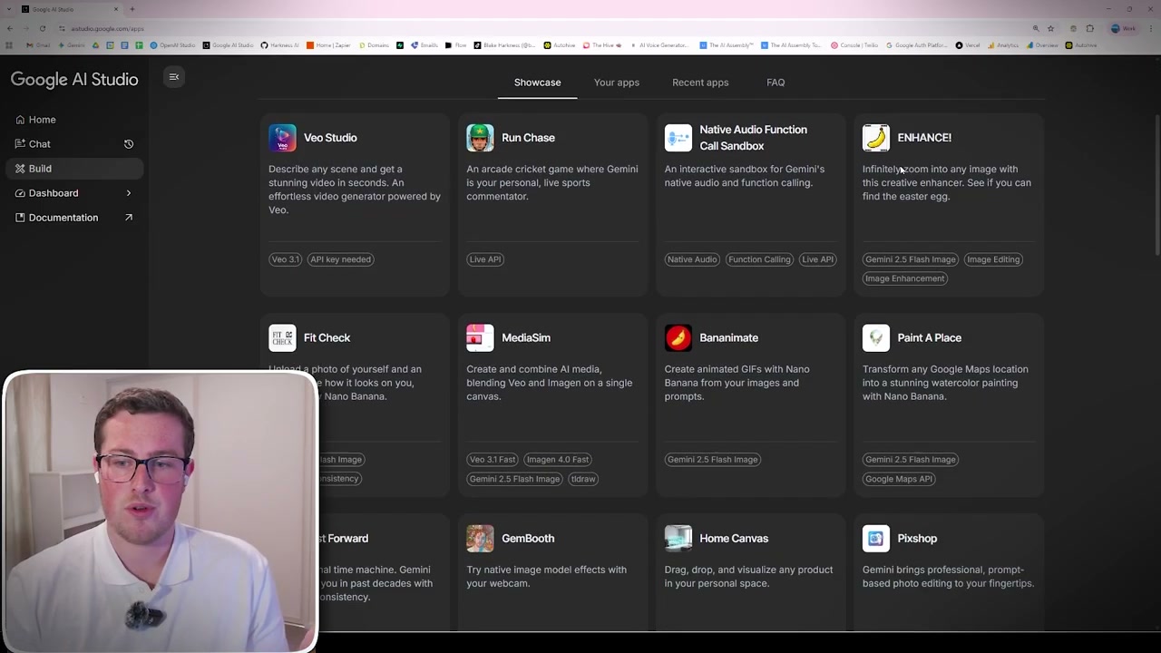Open the Veo Studio app icon
The height and width of the screenshot is (653, 1161).
(x=282, y=138)
